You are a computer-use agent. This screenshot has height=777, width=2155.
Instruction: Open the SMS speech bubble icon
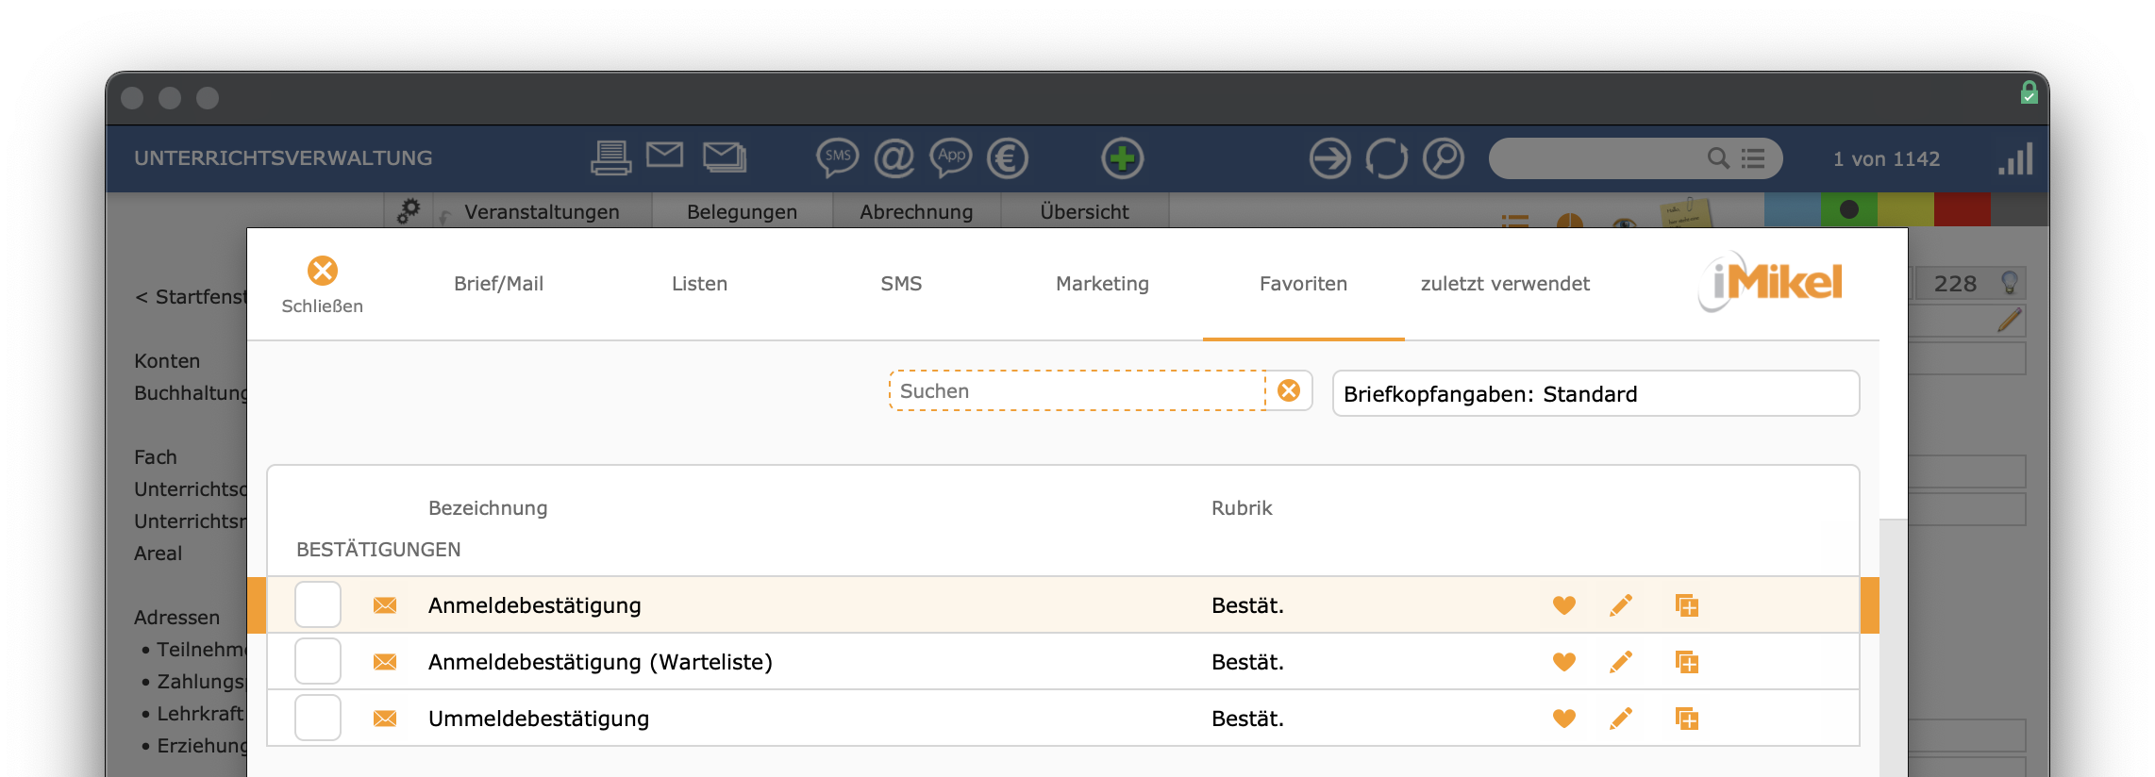837,157
